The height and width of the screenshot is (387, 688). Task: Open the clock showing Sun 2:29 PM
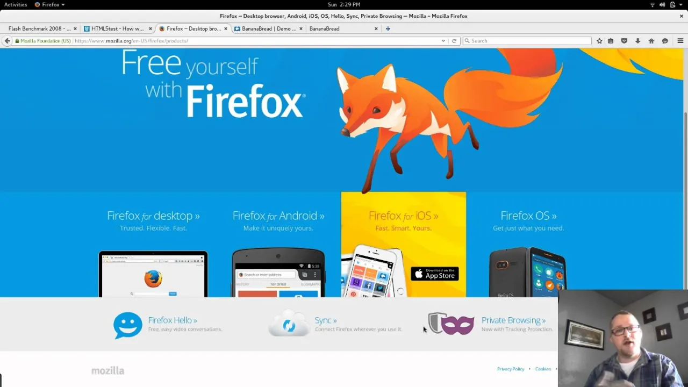coord(343,5)
